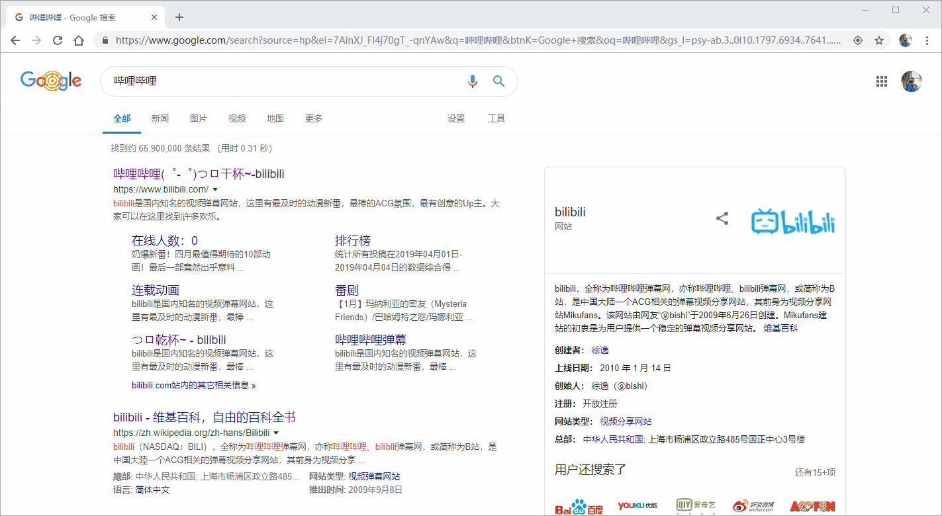Viewport: 942px width, 516px height.
Task: Open the 更多 search filter menu
Action: point(314,118)
